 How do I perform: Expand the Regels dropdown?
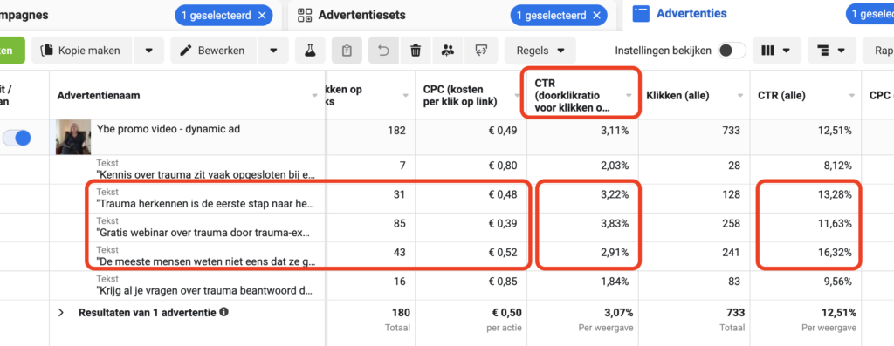tap(540, 51)
